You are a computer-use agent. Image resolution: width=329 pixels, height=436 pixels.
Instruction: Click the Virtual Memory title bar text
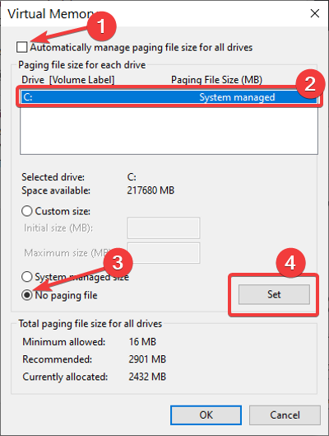pyautogui.click(x=50, y=14)
